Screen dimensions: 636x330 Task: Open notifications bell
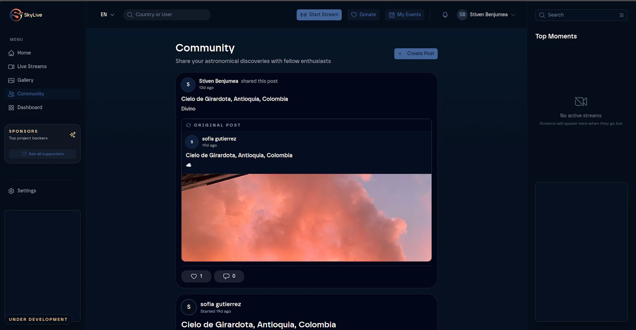point(445,15)
